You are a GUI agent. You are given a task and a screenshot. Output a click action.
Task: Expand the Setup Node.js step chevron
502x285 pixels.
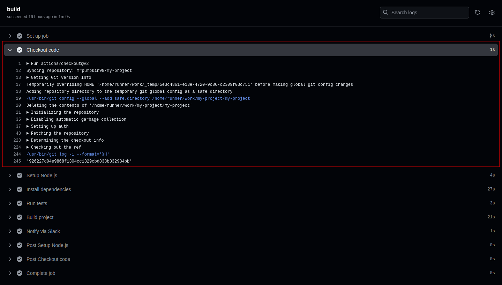click(10, 175)
